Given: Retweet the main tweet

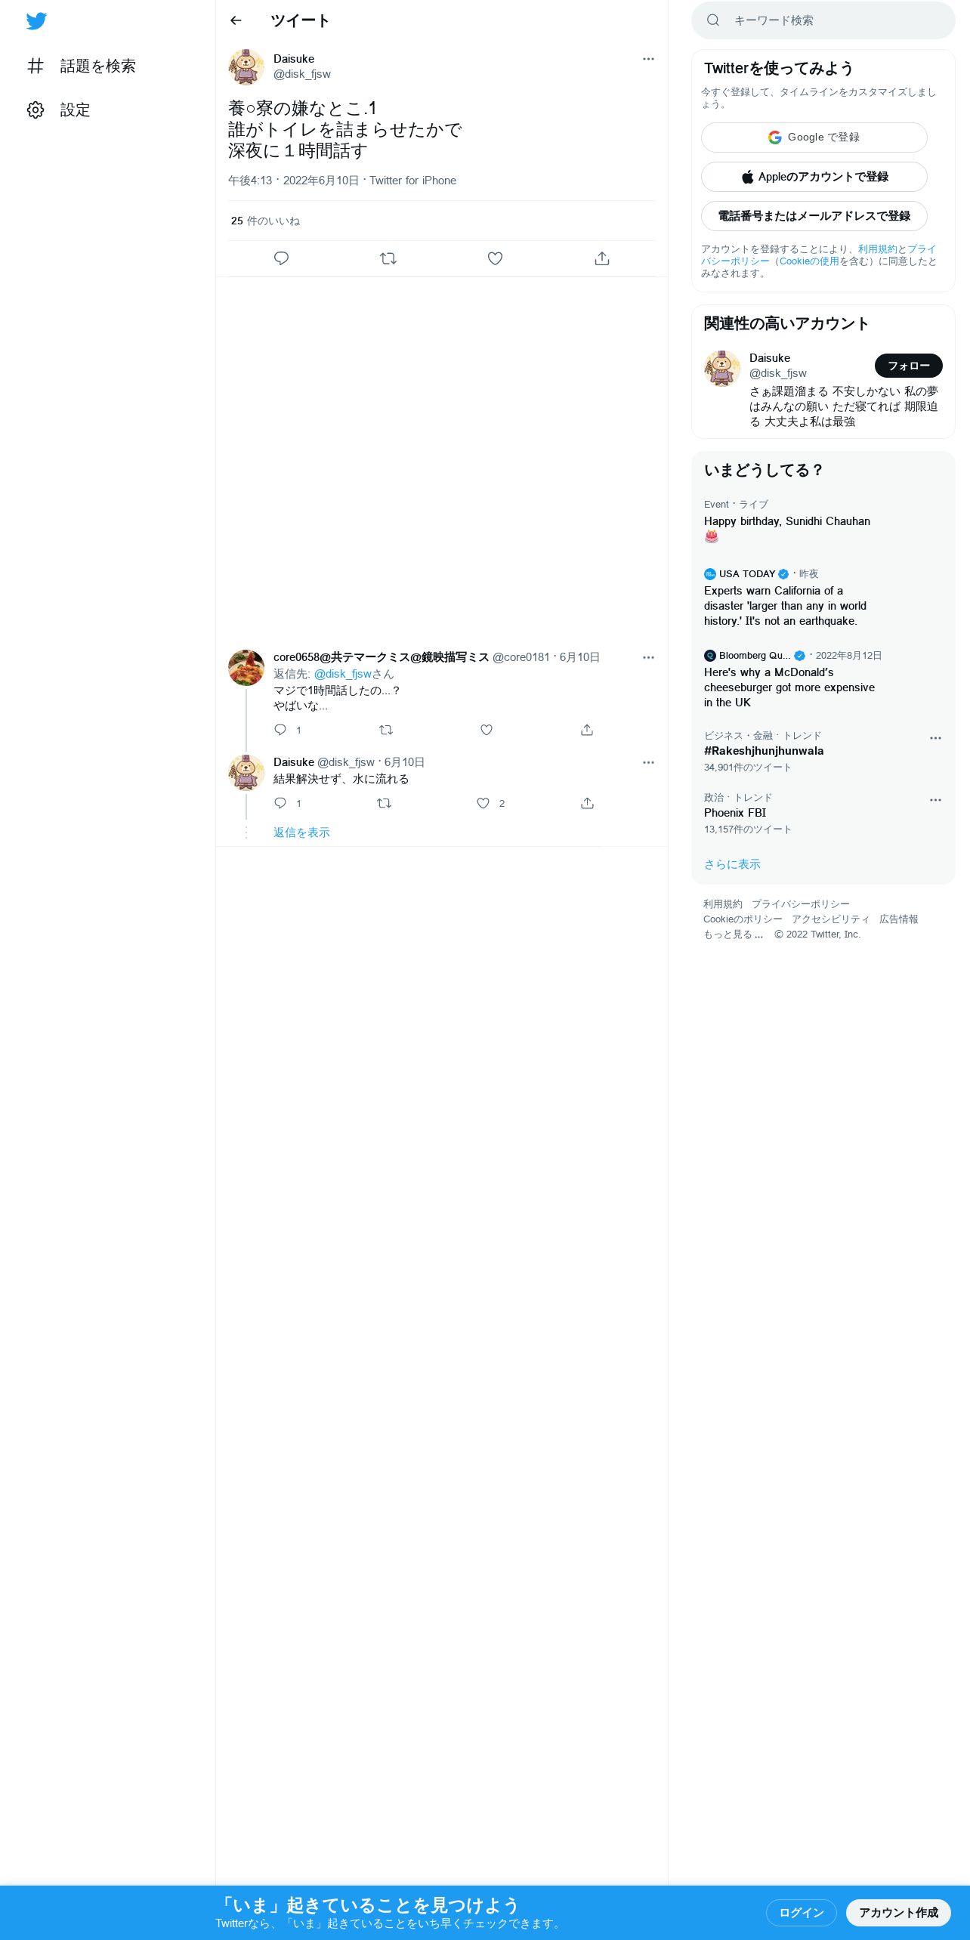Looking at the screenshot, I should 388,258.
